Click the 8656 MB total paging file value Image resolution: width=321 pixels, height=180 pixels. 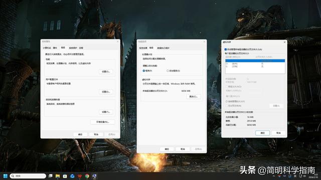[x=186, y=91]
